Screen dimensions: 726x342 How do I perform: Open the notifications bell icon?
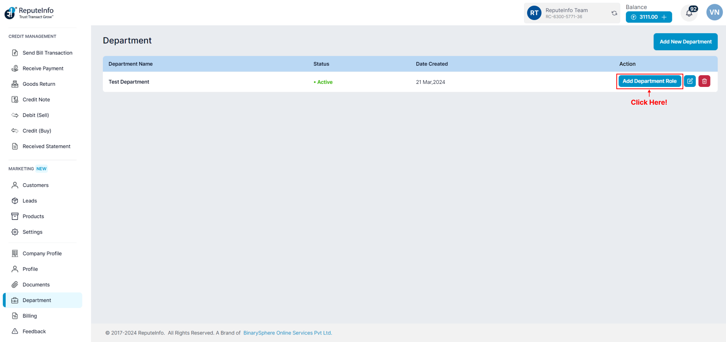tap(689, 13)
